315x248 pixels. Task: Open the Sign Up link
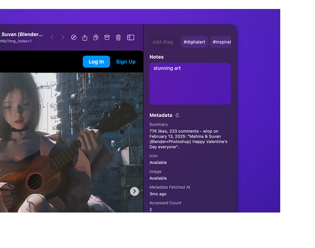pos(126,62)
